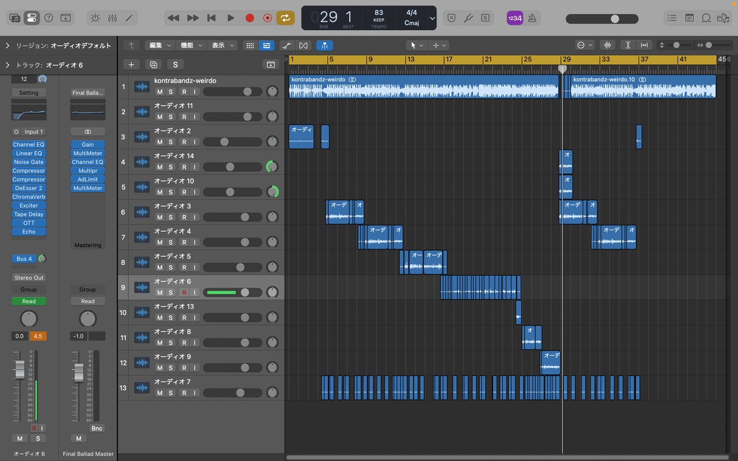Viewport: 738px width, 461px height.
Task: Click the global Solo S button in track header
Action: click(x=175, y=65)
